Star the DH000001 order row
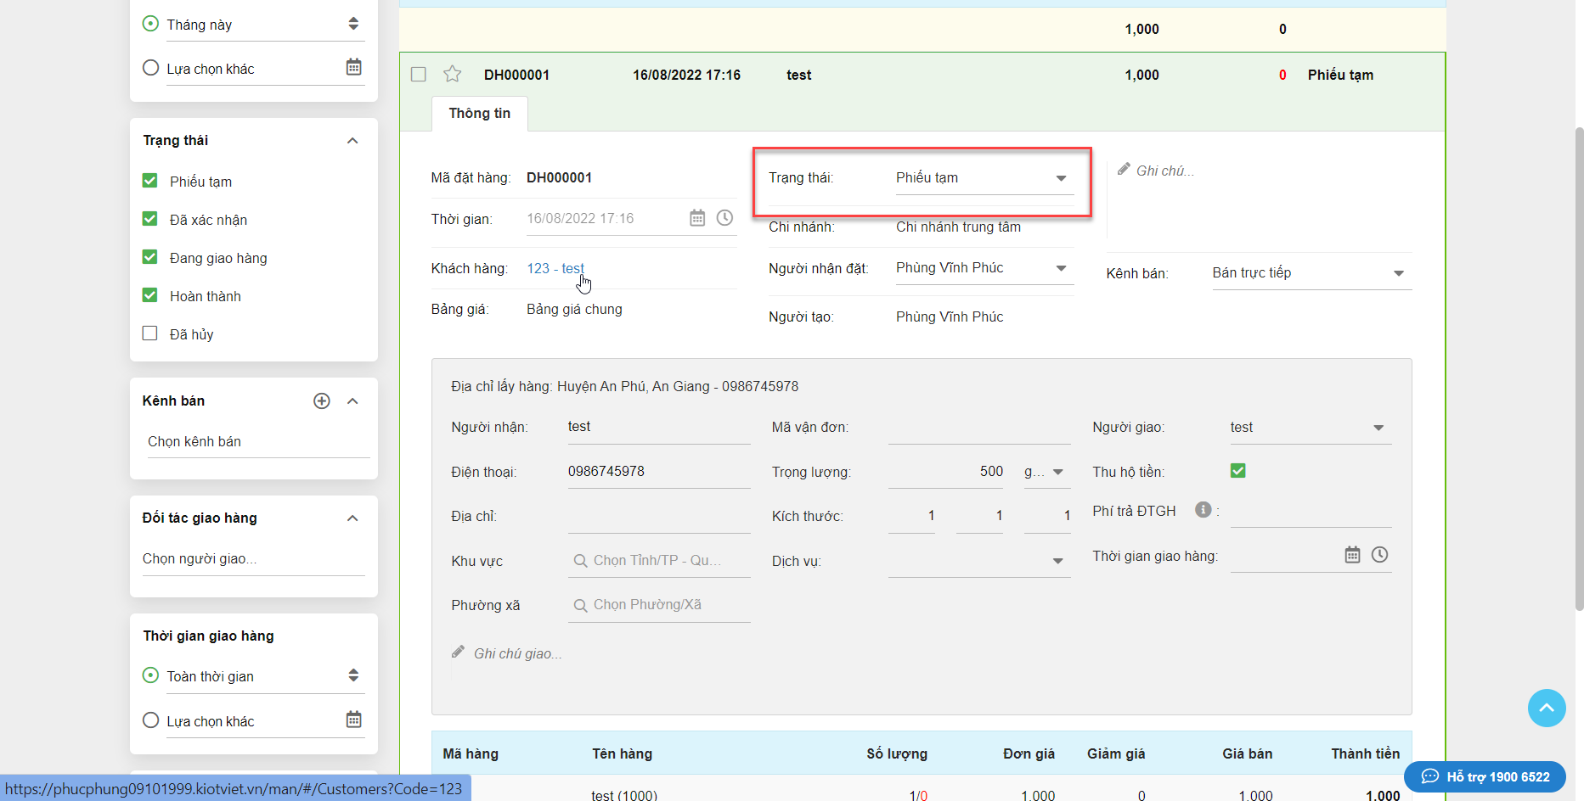 point(452,75)
